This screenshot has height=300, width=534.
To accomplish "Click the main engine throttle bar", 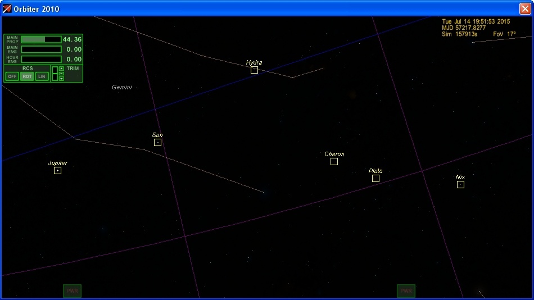I will 41,49.
